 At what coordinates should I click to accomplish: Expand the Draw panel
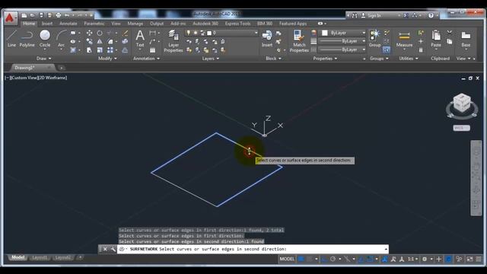(x=43, y=59)
